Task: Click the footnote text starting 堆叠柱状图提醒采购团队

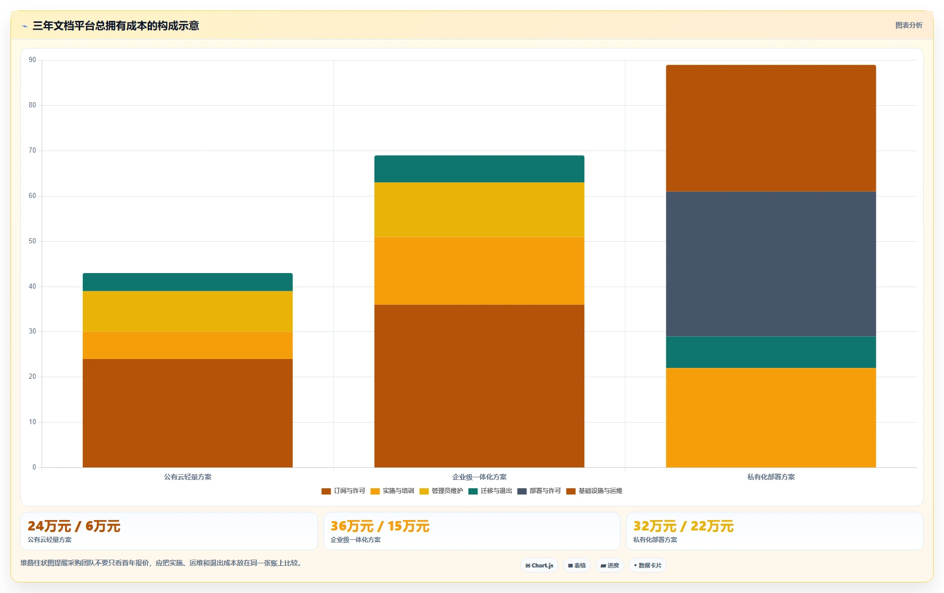Action: 162,563
